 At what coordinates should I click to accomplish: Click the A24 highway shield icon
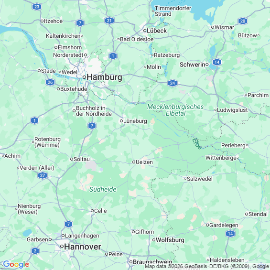point(173,83)
